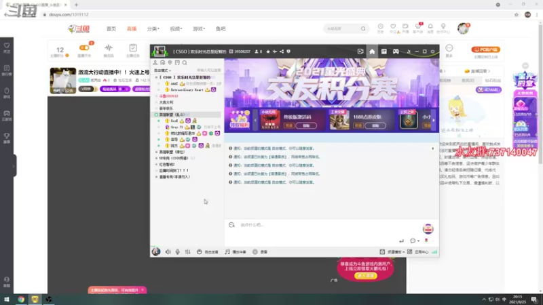Open the application center in YY bottom bar
Screen dimensions: 543x305
tap(418, 252)
